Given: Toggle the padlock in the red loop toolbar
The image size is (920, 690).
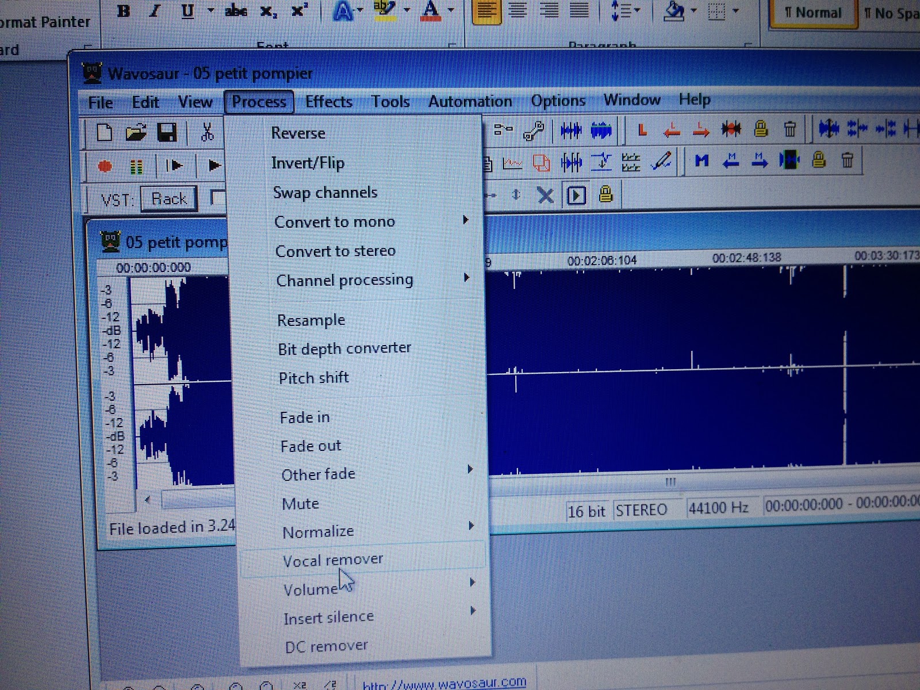Looking at the screenshot, I should point(761,129).
